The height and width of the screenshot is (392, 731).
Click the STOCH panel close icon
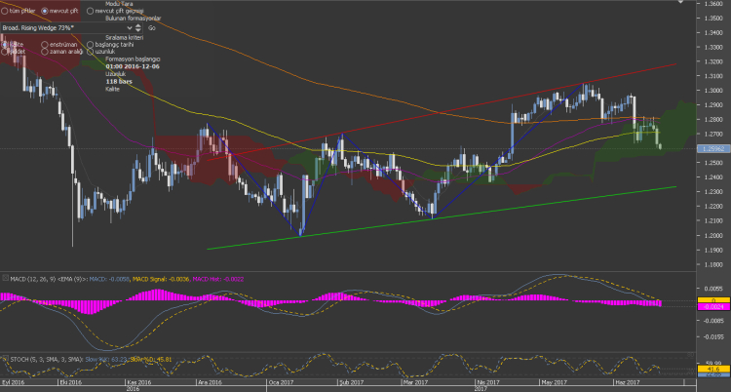point(5,359)
